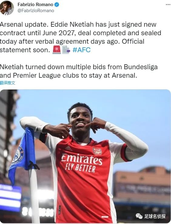
Task: Click the 足球名侦探 watermark text
Action: [x=155, y=216]
